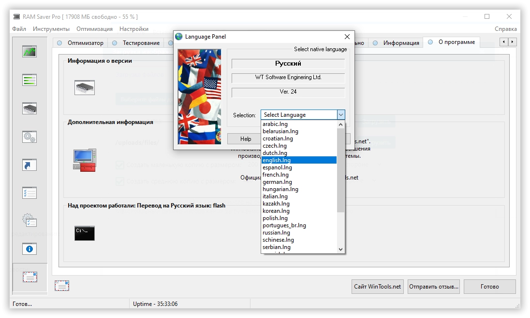Select croatian.lng language file
This screenshot has width=530, height=318.
click(x=299, y=138)
